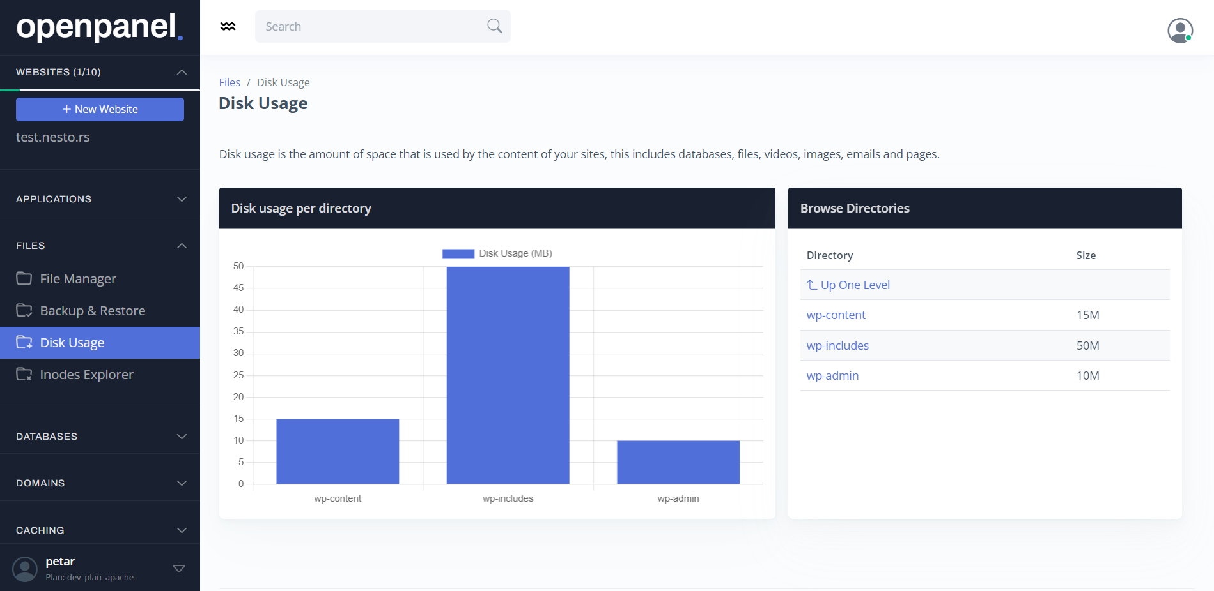This screenshot has height=591, width=1214.
Task: Toggle Disk Usage (MB) legend dataset
Action: (497, 253)
